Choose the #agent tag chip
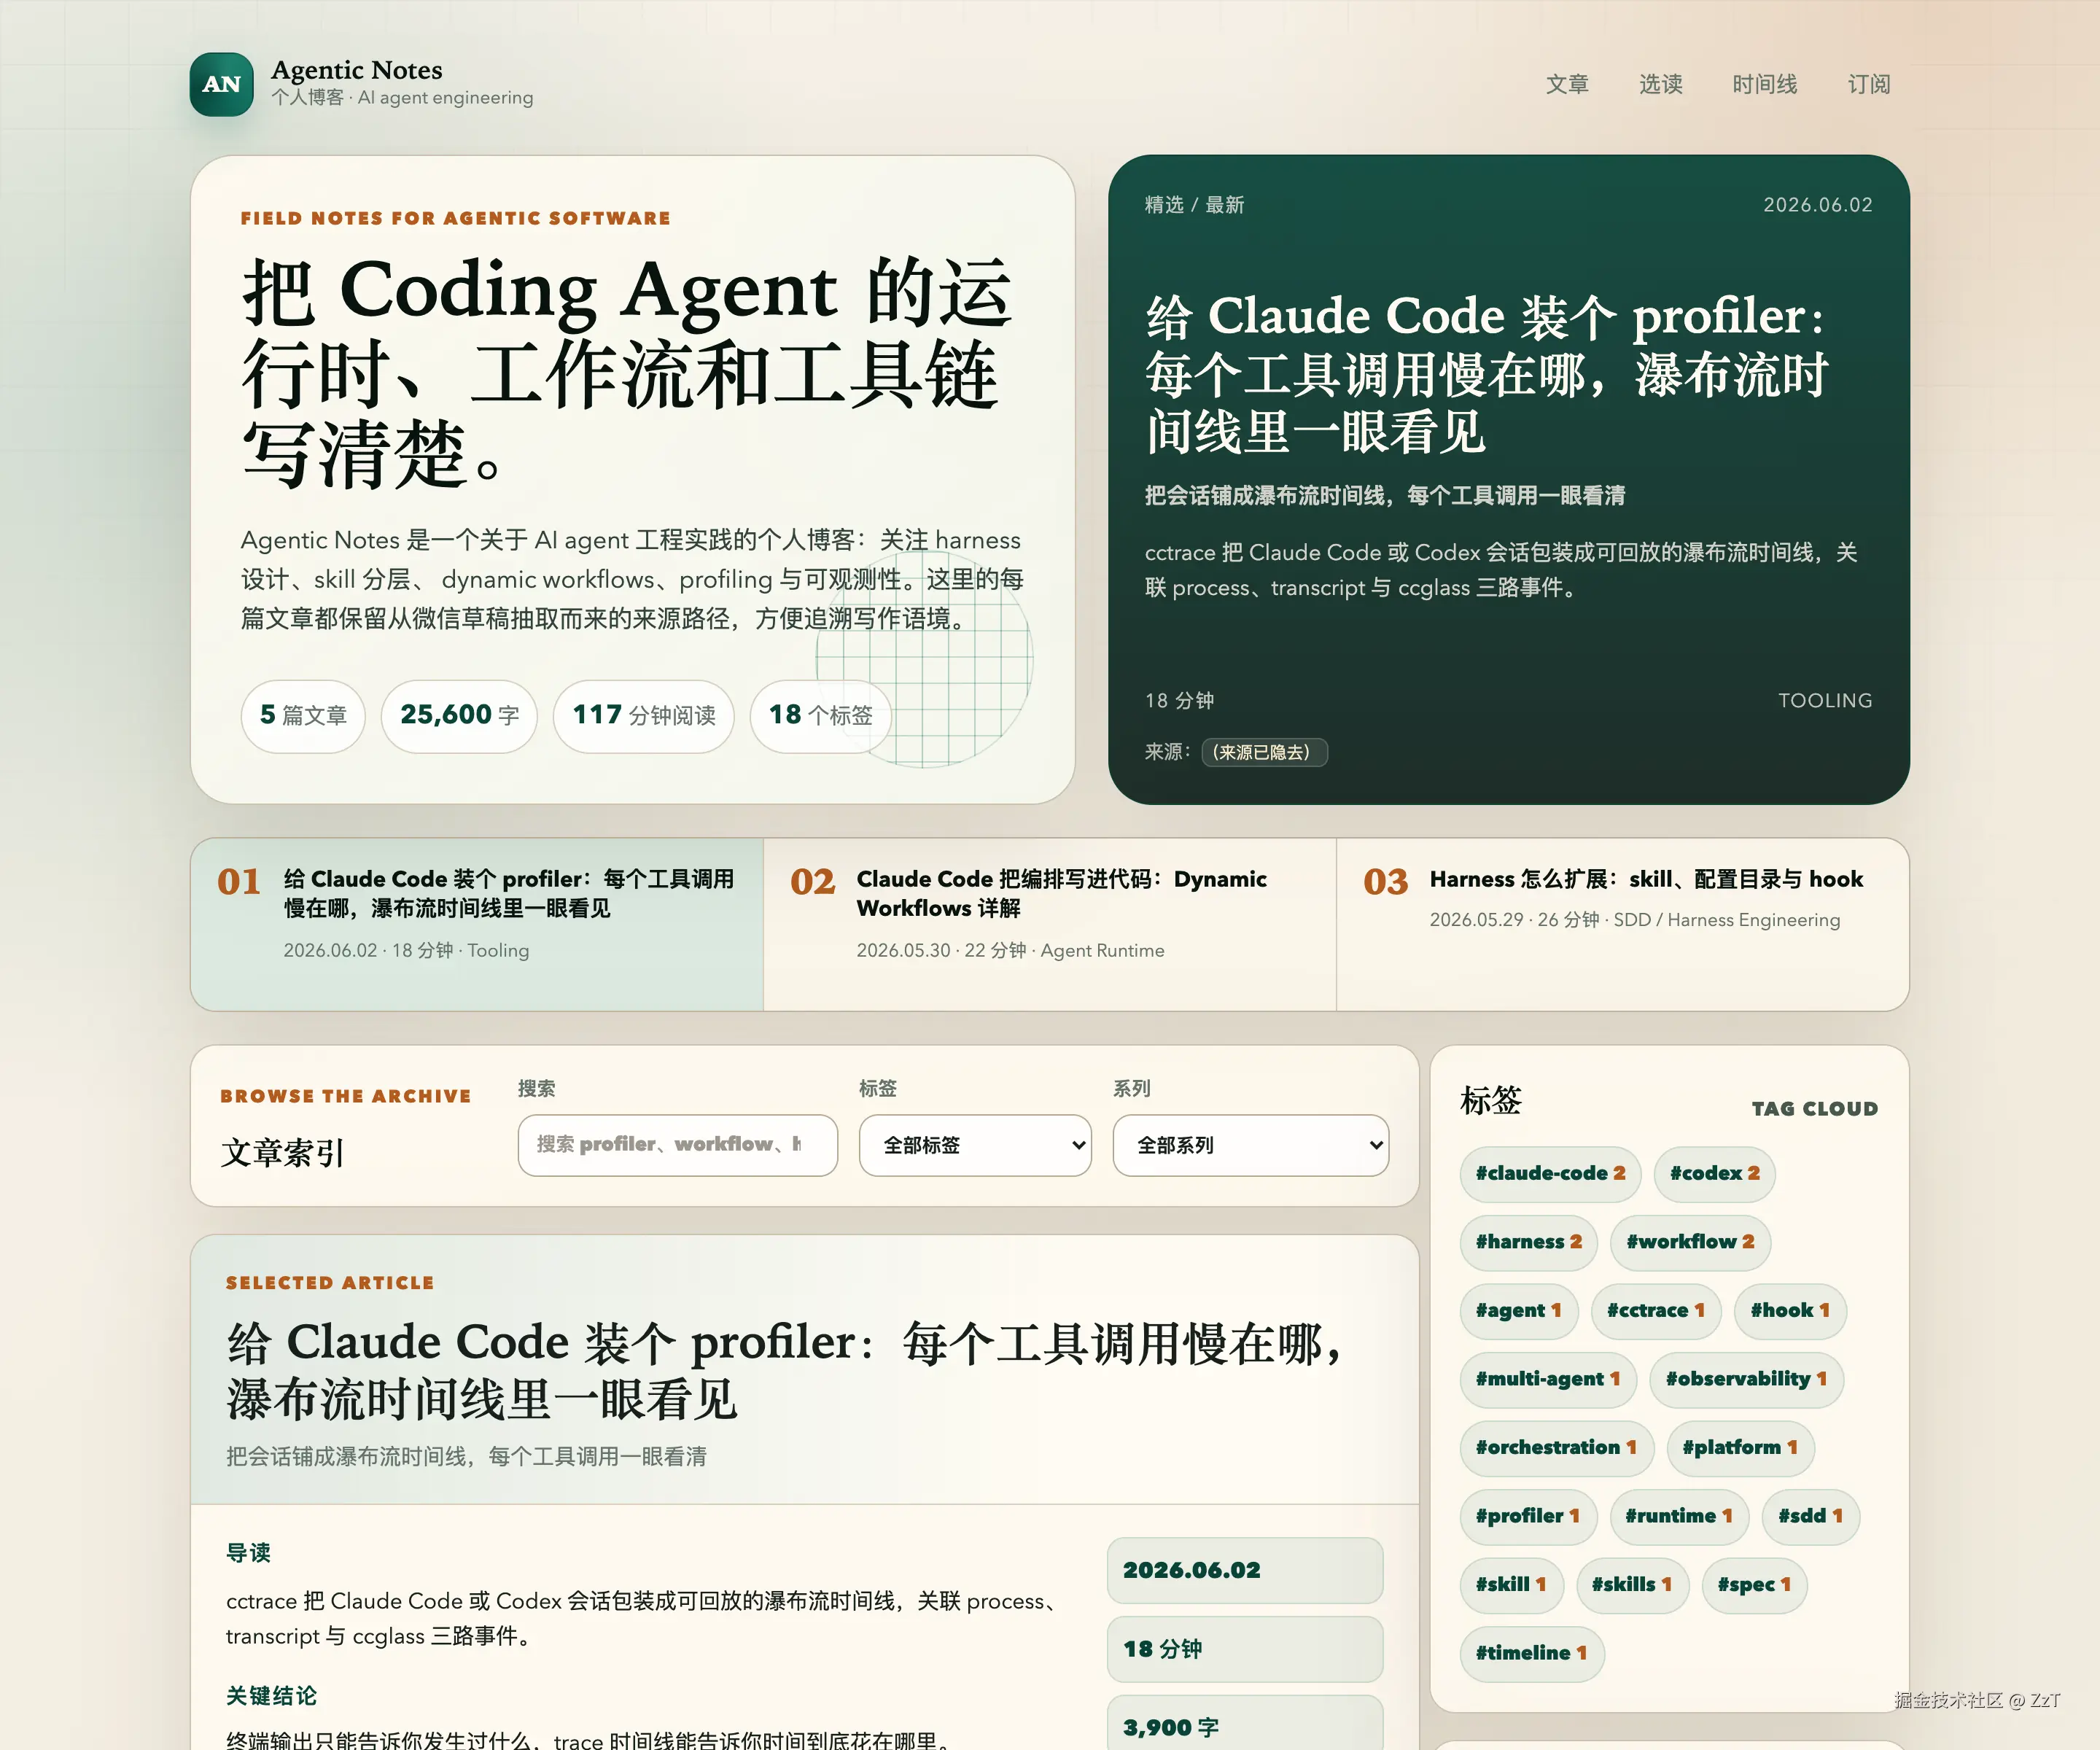The width and height of the screenshot is (2100, 1750). click(x=1518, y=1310)
